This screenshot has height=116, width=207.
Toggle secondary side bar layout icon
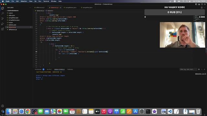(x=202, y=4)
